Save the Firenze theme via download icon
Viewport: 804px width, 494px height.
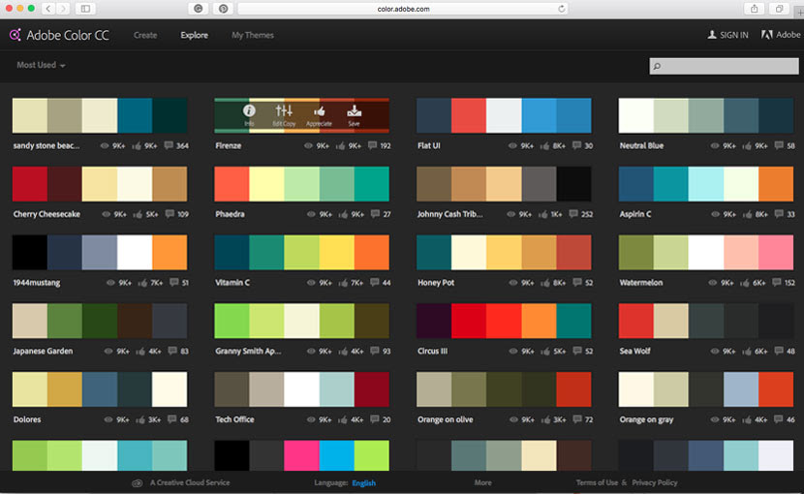[354, 110]
